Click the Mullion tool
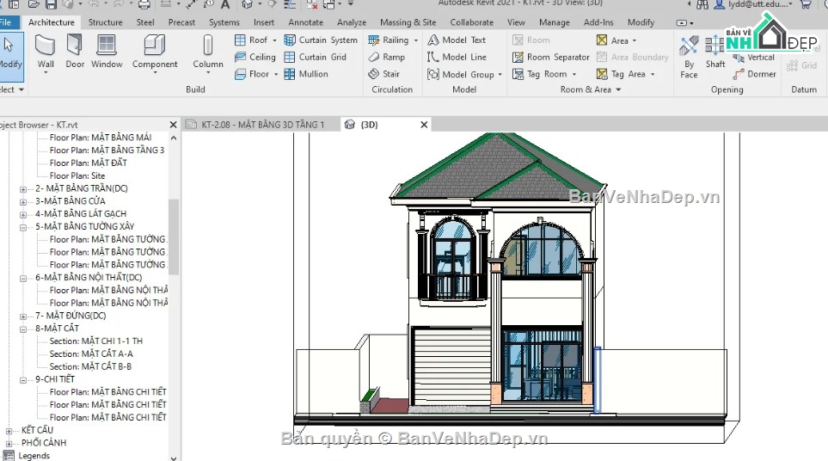Image resolution: width=828 pixels, height=461 pixels. click(306, 75)
